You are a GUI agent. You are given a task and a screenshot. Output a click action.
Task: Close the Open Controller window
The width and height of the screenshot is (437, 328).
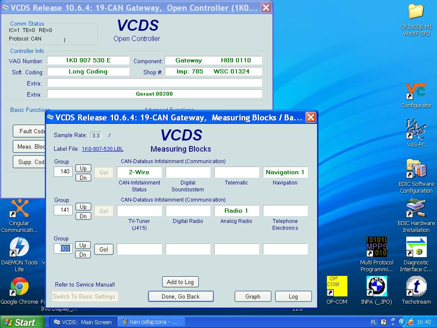[x=266, y=8]
